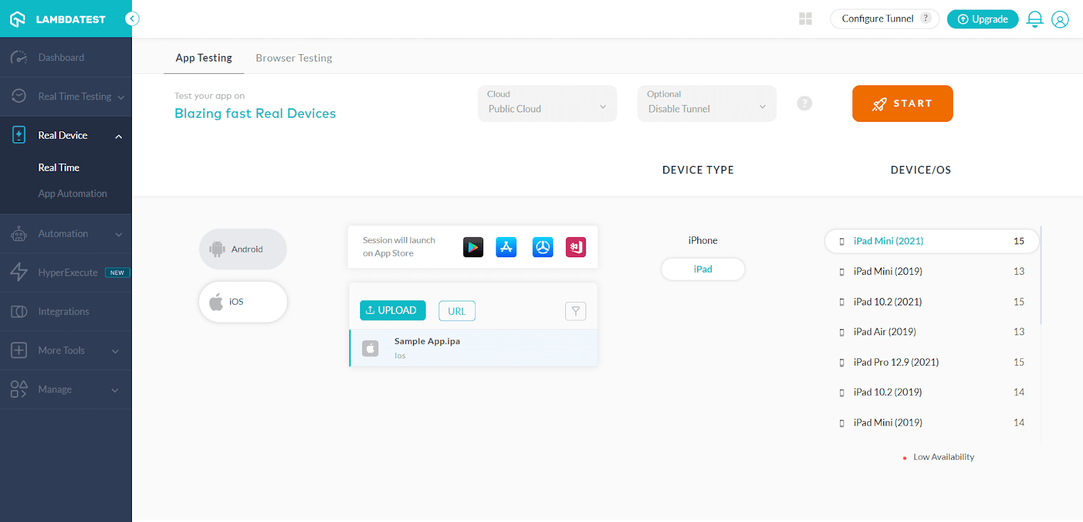This screenshot has height=522, width=1083.
Task: Select the Sample App.ipa entry
Action: point(473,348)
